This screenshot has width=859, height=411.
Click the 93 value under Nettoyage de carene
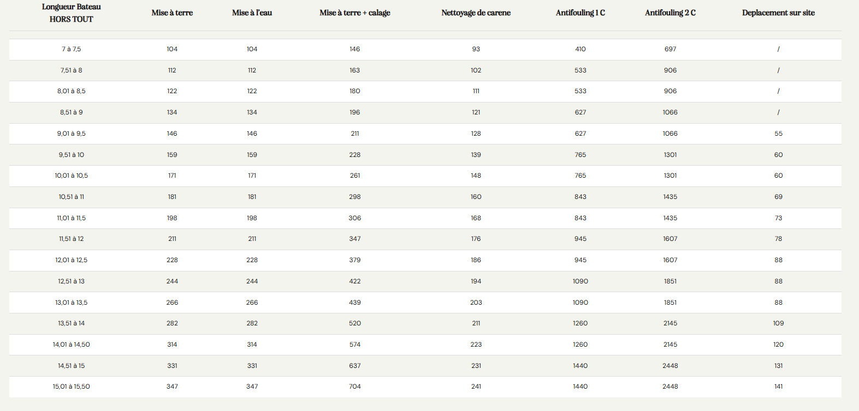point(476,49)
